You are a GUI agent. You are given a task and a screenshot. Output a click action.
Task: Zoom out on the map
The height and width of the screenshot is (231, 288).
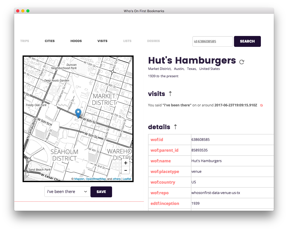point(125,170)
